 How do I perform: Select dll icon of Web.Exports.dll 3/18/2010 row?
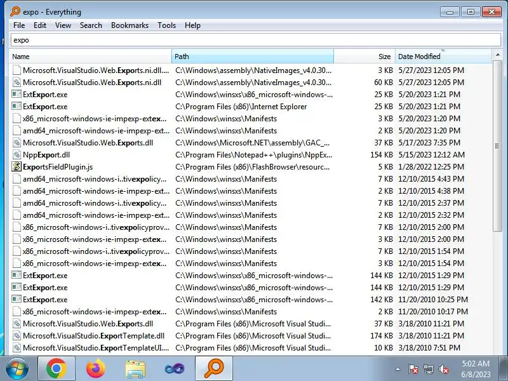(17, 323)
